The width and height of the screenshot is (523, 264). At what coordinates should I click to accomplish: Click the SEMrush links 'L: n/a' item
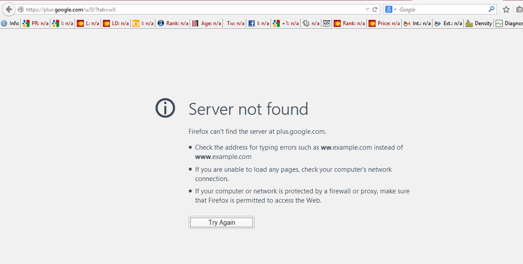click(88, 24)
